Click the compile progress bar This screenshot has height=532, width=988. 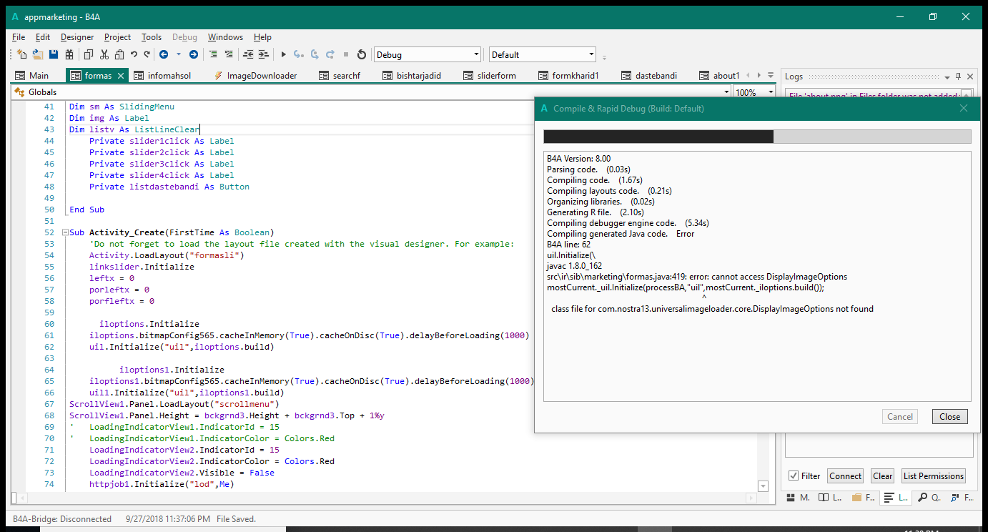(756, 137)
